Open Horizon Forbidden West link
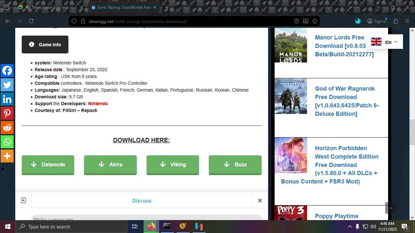 tap(330, 165)
